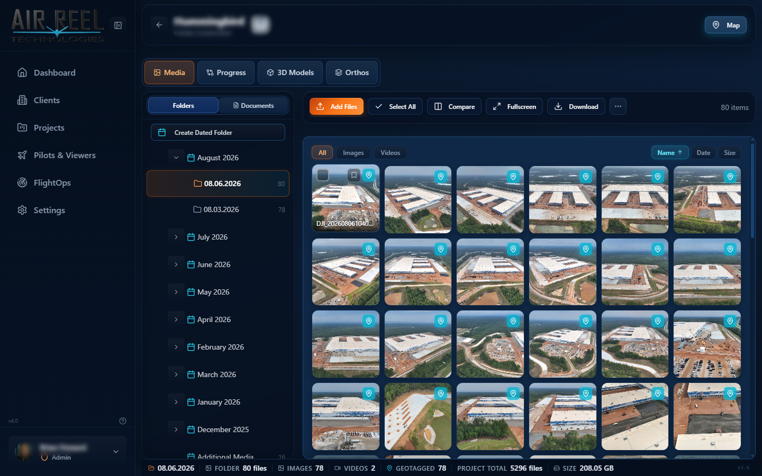Switch to the Documents view
Viewport: 762px width, 476px height.
click(x=253, y=105)
